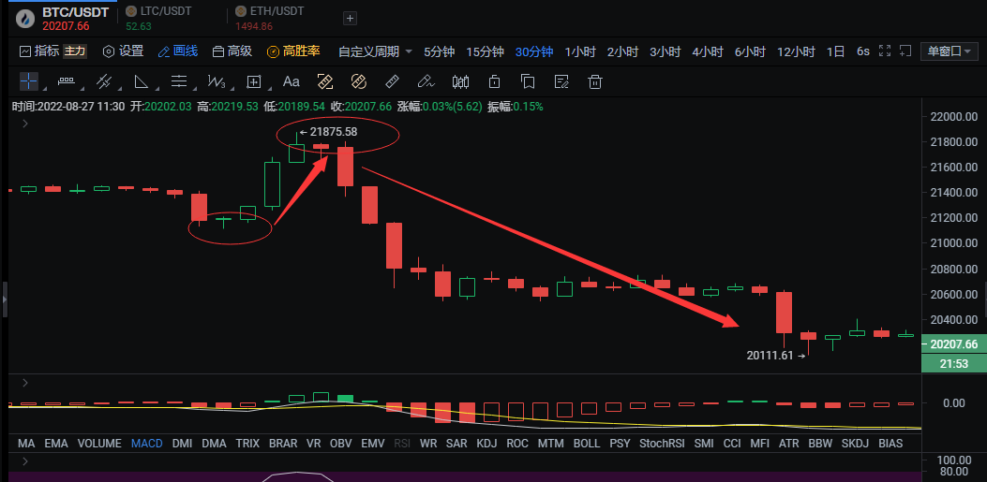This screenshot has height=482, width=987.
Task: Click the 20111.61 low price annotation
Action: tap(775, 356)
